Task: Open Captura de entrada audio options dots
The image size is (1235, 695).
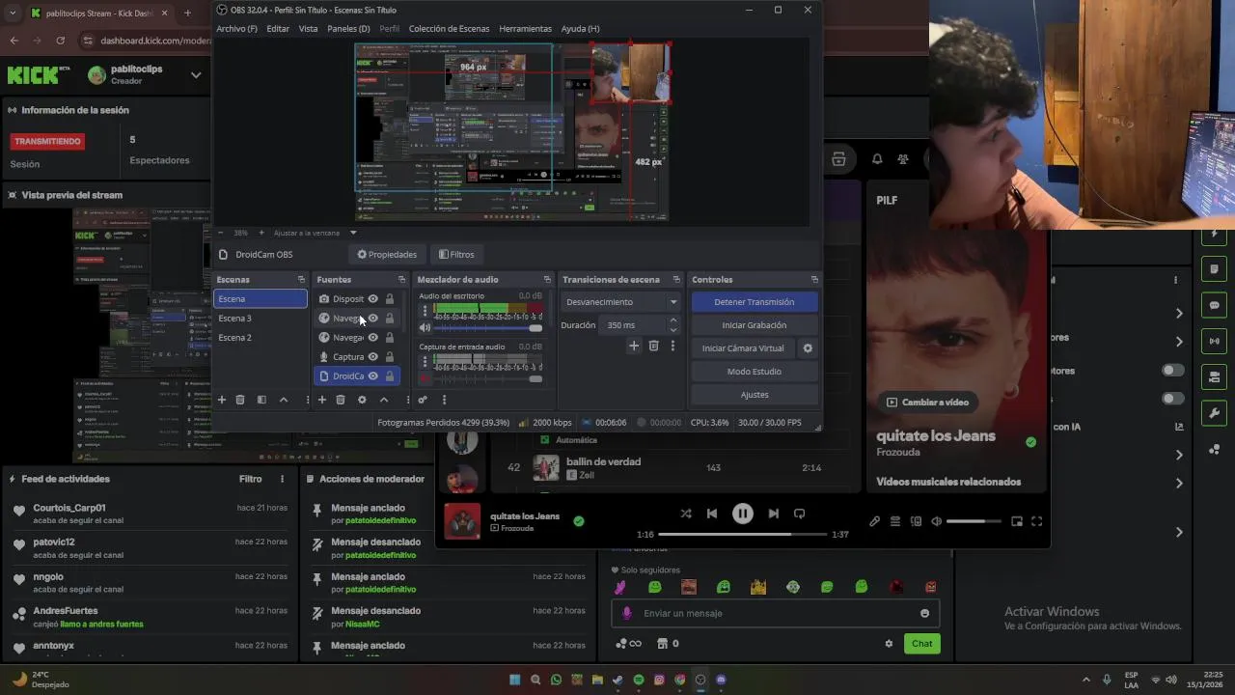Action: pos(425,361)
